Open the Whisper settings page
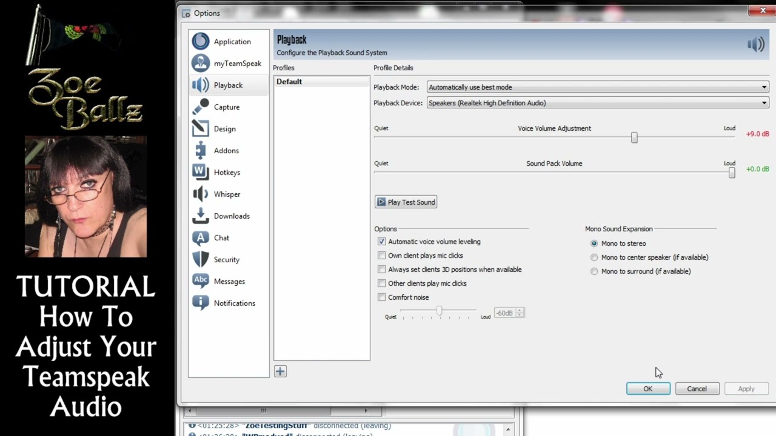 [229, 194]
